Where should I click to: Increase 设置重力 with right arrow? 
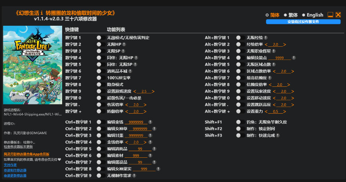click(x=285, y=111)
